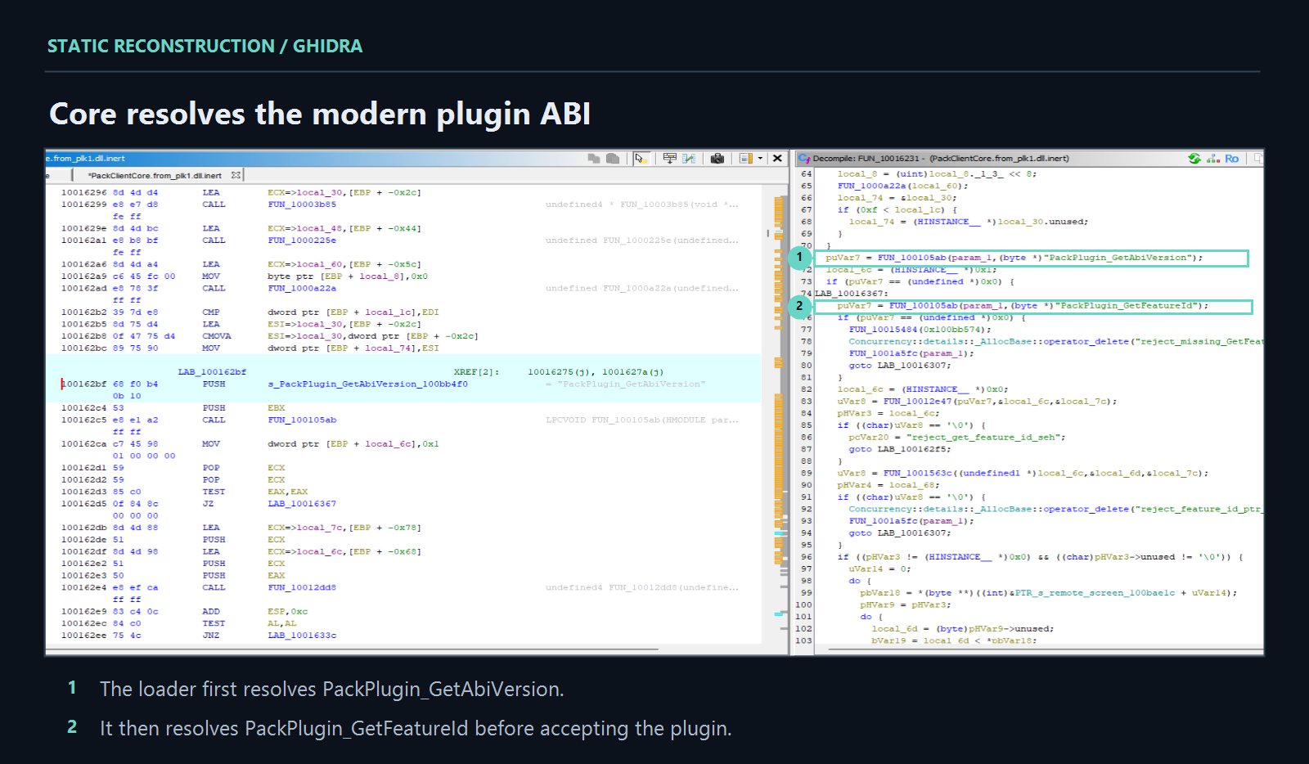Take a snapshot with the camera icon
This screenshot has width=1309, height=764.
pyautogui.click(x=717, y=159)
